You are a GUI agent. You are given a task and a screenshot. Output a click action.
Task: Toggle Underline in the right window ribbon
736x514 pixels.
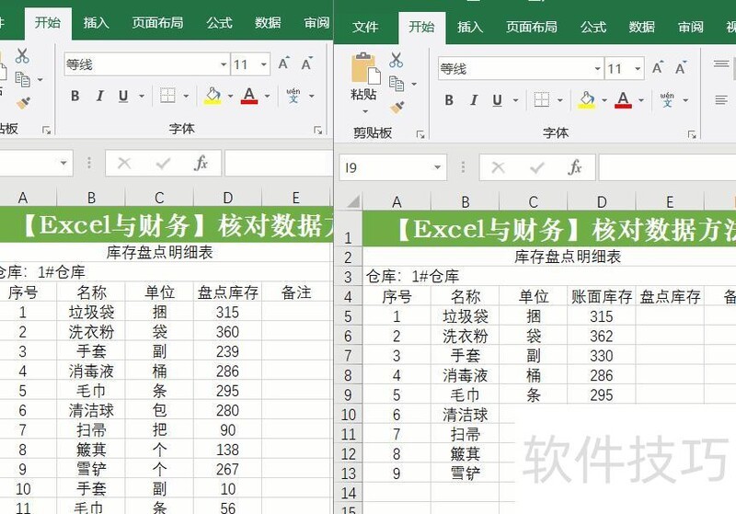497,100
